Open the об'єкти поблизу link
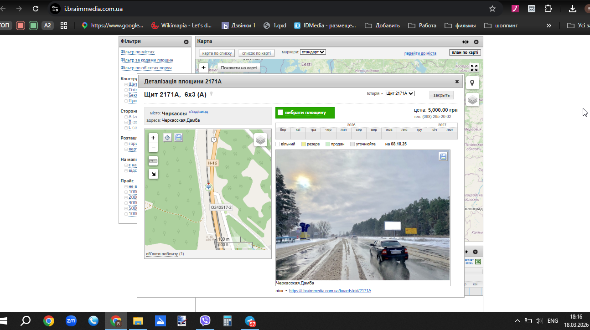This screenshot has width=590, height=330. (162, 254)
